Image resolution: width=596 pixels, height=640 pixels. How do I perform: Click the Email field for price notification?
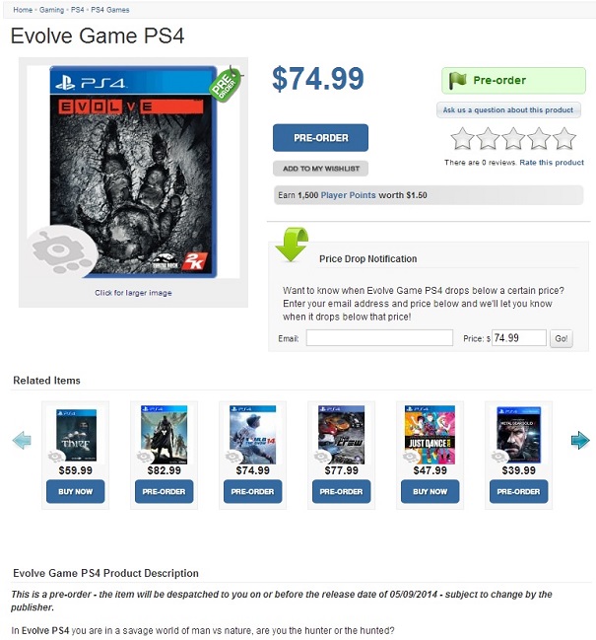click(x=379, y=338)
